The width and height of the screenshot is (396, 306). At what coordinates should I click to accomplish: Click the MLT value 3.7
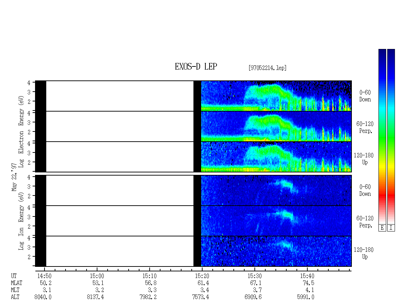click(x=257, y=290)
